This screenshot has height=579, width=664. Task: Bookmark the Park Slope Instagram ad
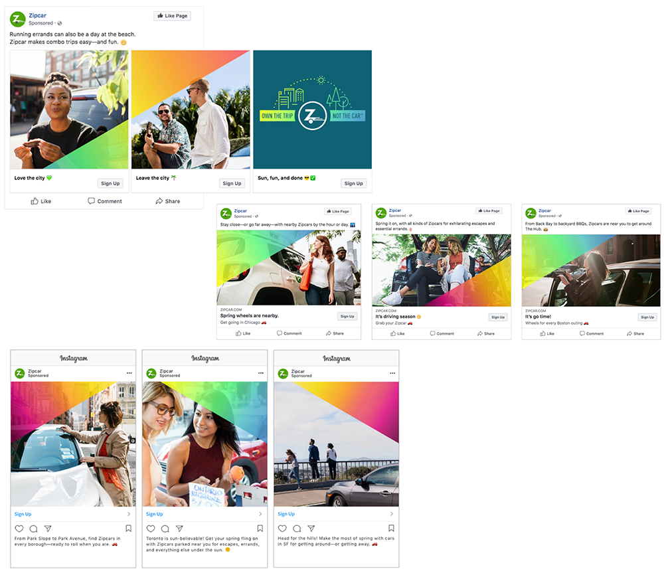coord(128,529)
